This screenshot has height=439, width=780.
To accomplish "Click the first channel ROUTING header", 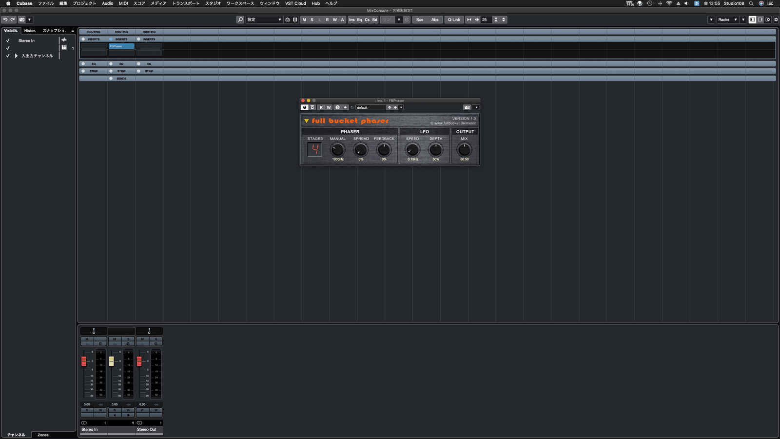I will tap(94, 32).
